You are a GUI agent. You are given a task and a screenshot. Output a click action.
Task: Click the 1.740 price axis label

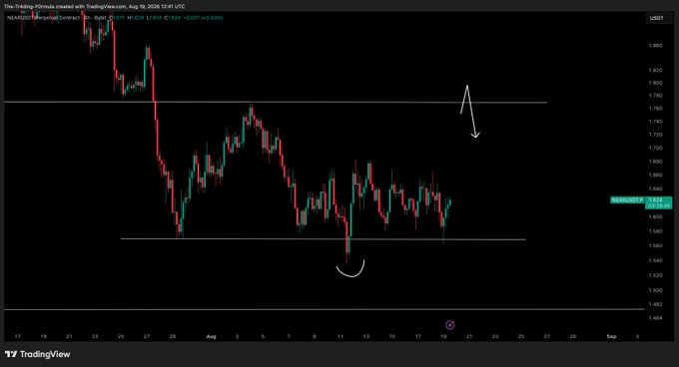(656, 122)
